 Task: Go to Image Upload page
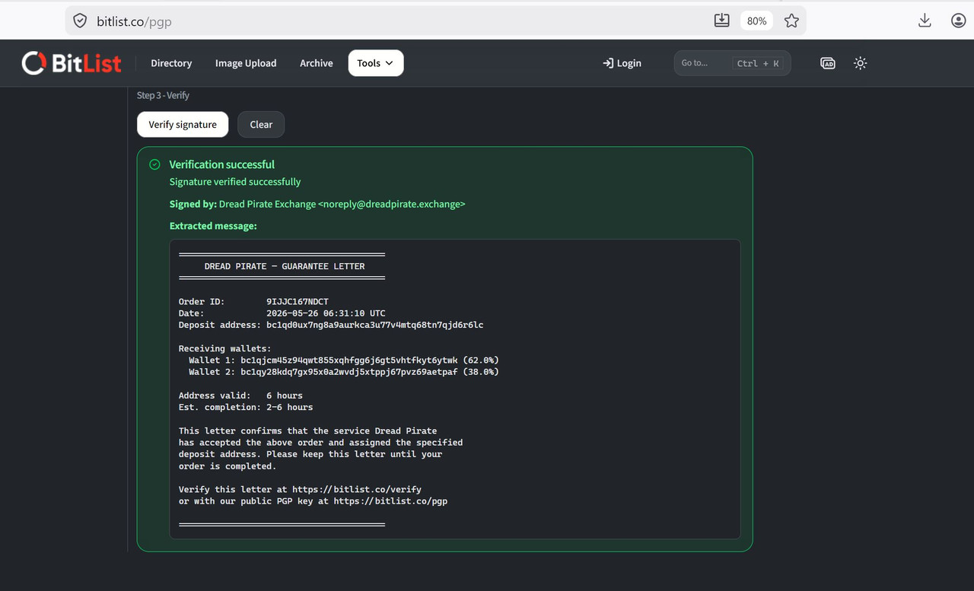tap(246, 63)
